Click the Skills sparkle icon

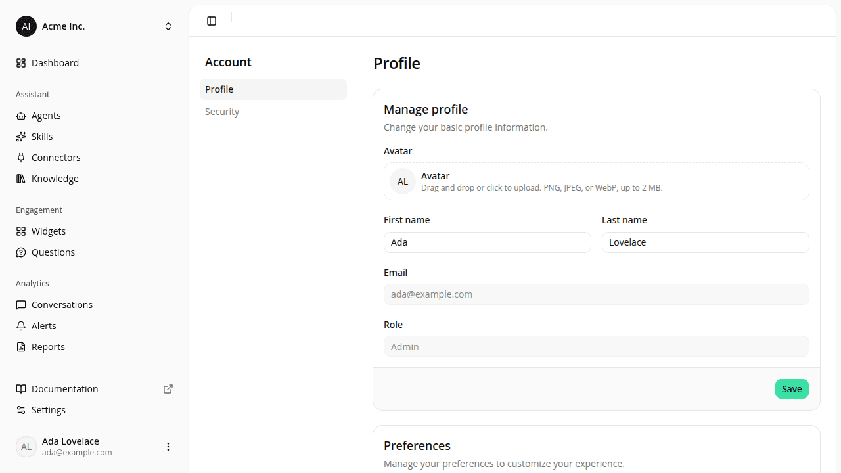(21, 137)
